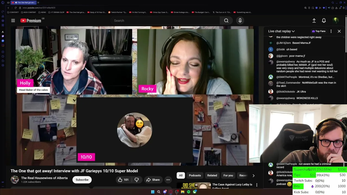Open the upload/create video icon
Image resolution: width=347 pixels, height=195 pixels.
pyautogui.click(x=314, y=21)
